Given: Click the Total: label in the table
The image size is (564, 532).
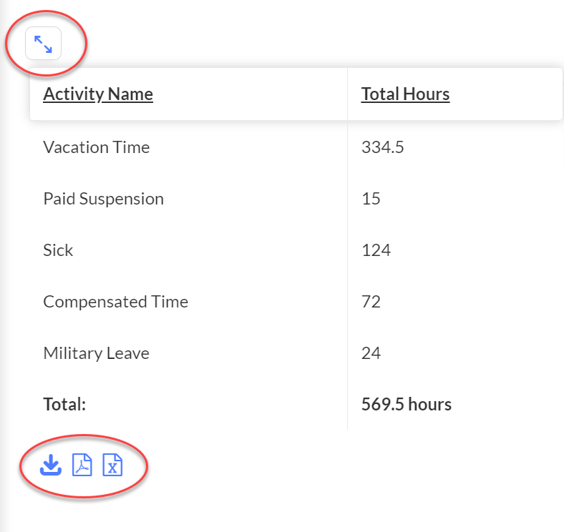Looking at the screenshot, I should pyautogui.click(x=64, y=405).
